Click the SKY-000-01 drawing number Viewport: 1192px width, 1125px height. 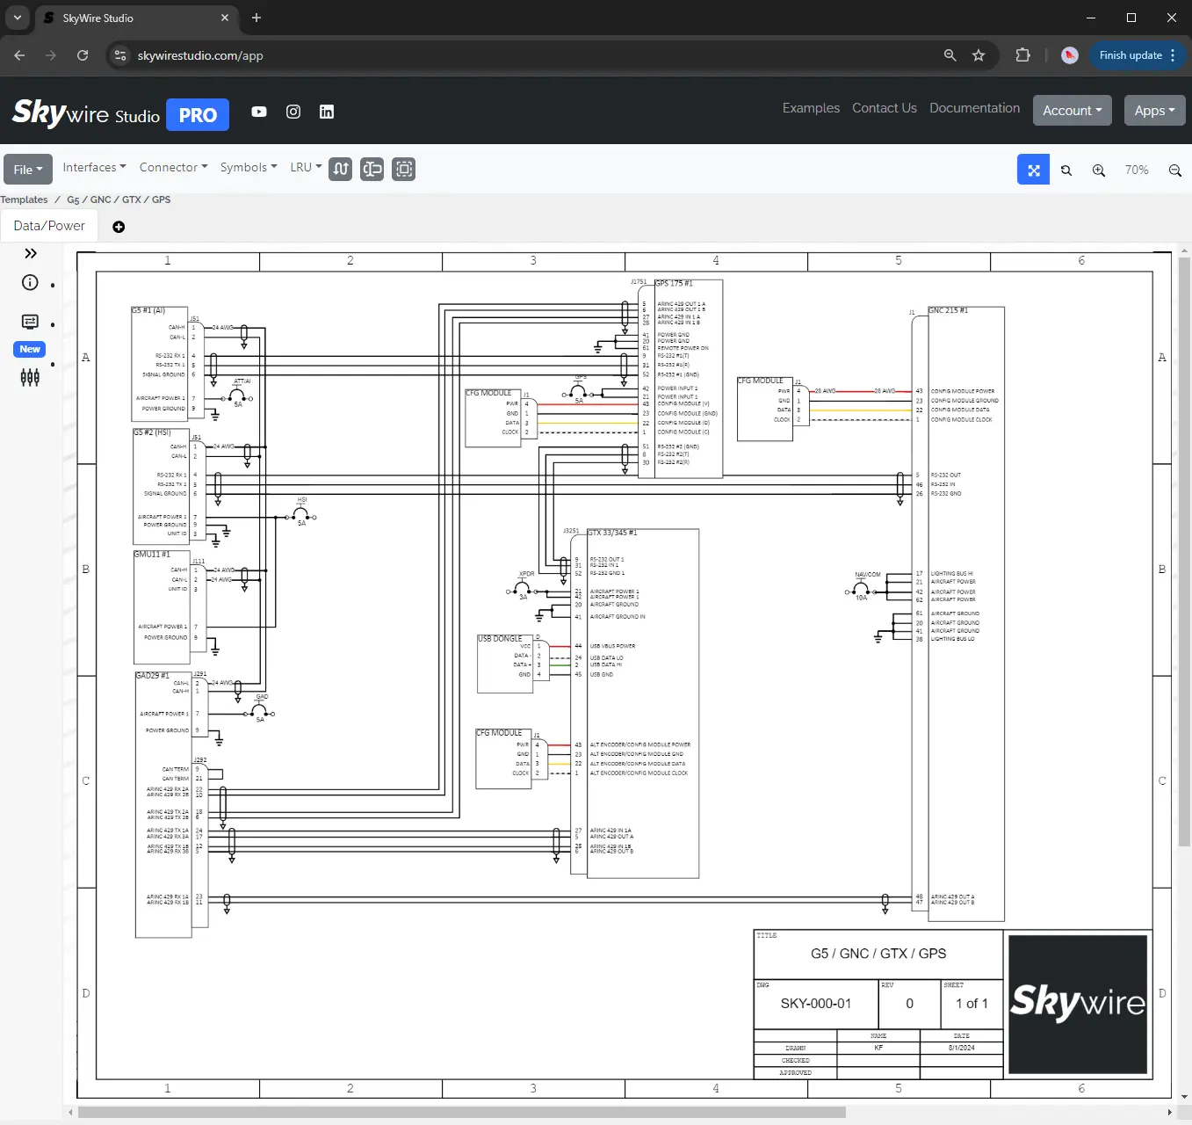816,1004
